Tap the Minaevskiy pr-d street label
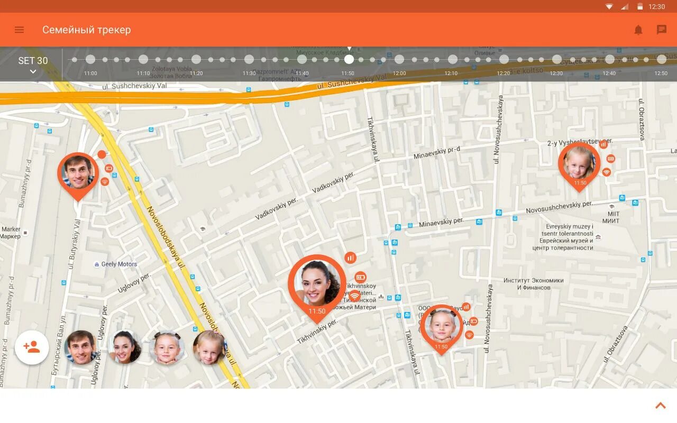 click(437, 153)
